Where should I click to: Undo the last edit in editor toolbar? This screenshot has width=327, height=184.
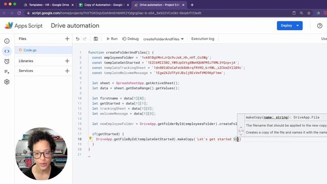click(78, 39)
